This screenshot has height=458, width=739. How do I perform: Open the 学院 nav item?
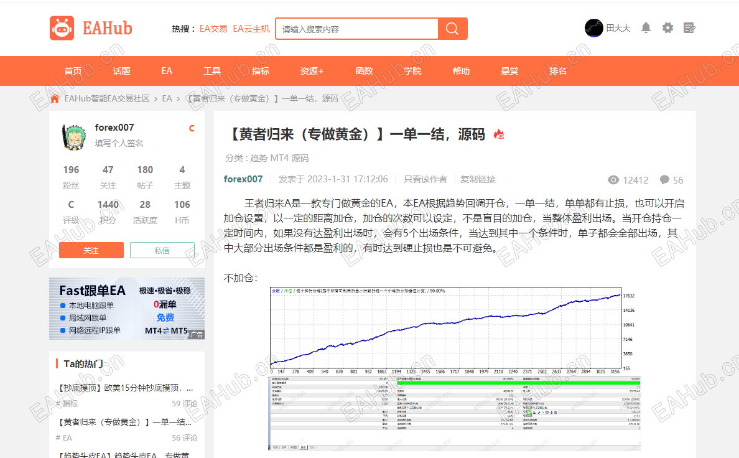[x=413, y=71]
